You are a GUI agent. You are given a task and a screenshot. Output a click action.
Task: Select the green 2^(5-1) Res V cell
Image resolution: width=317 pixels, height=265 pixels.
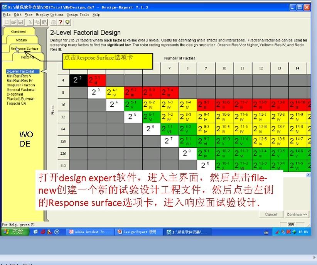(x=133, y=105)
